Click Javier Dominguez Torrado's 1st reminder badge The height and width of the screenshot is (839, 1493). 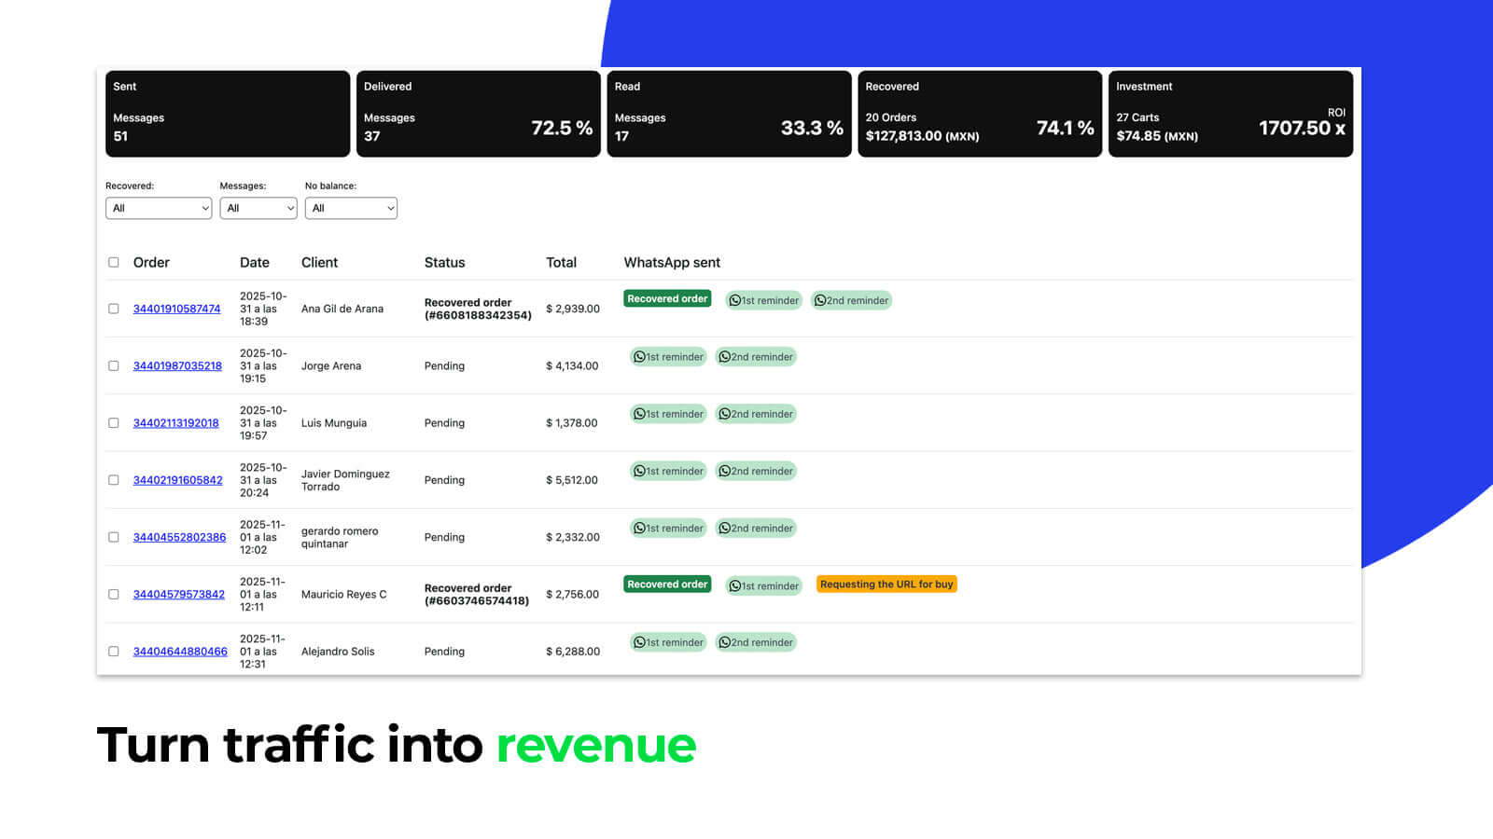pyautogui.click(x=668, y=471)
